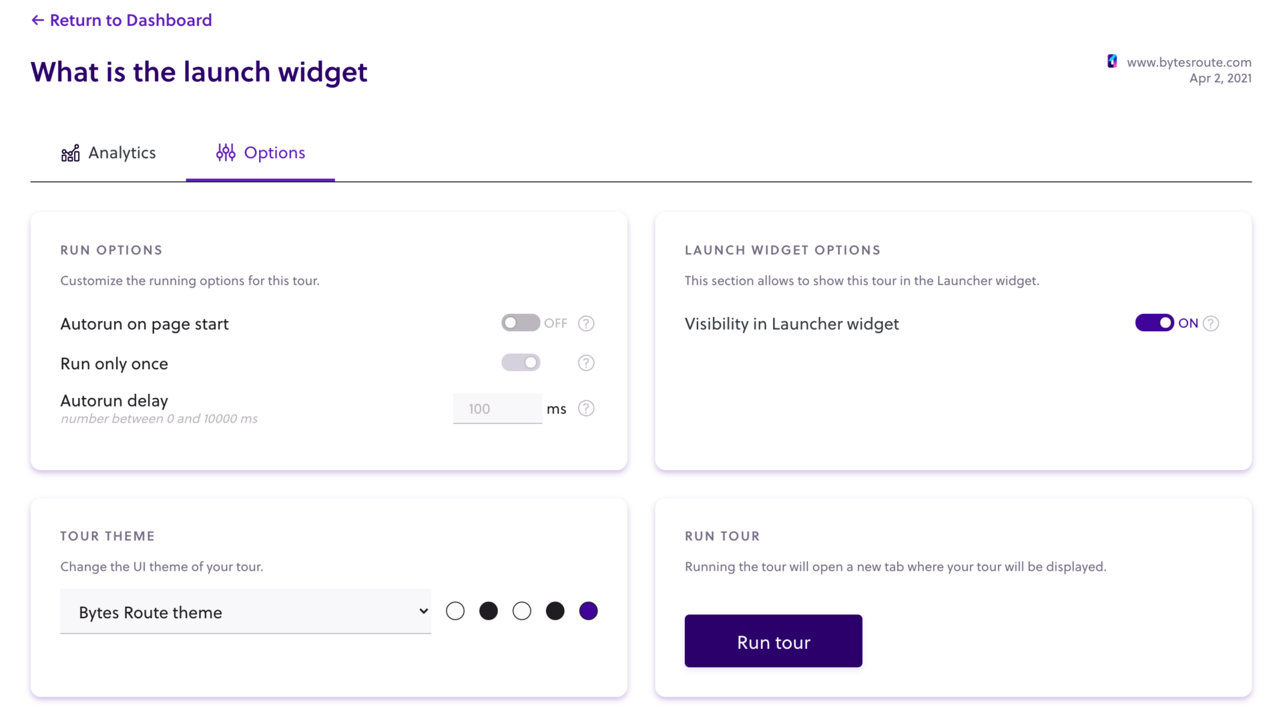This screenshot has width=1265, height=721.
Task: Click the Analytics bar chart icon
Action: (x=70, y=152)
